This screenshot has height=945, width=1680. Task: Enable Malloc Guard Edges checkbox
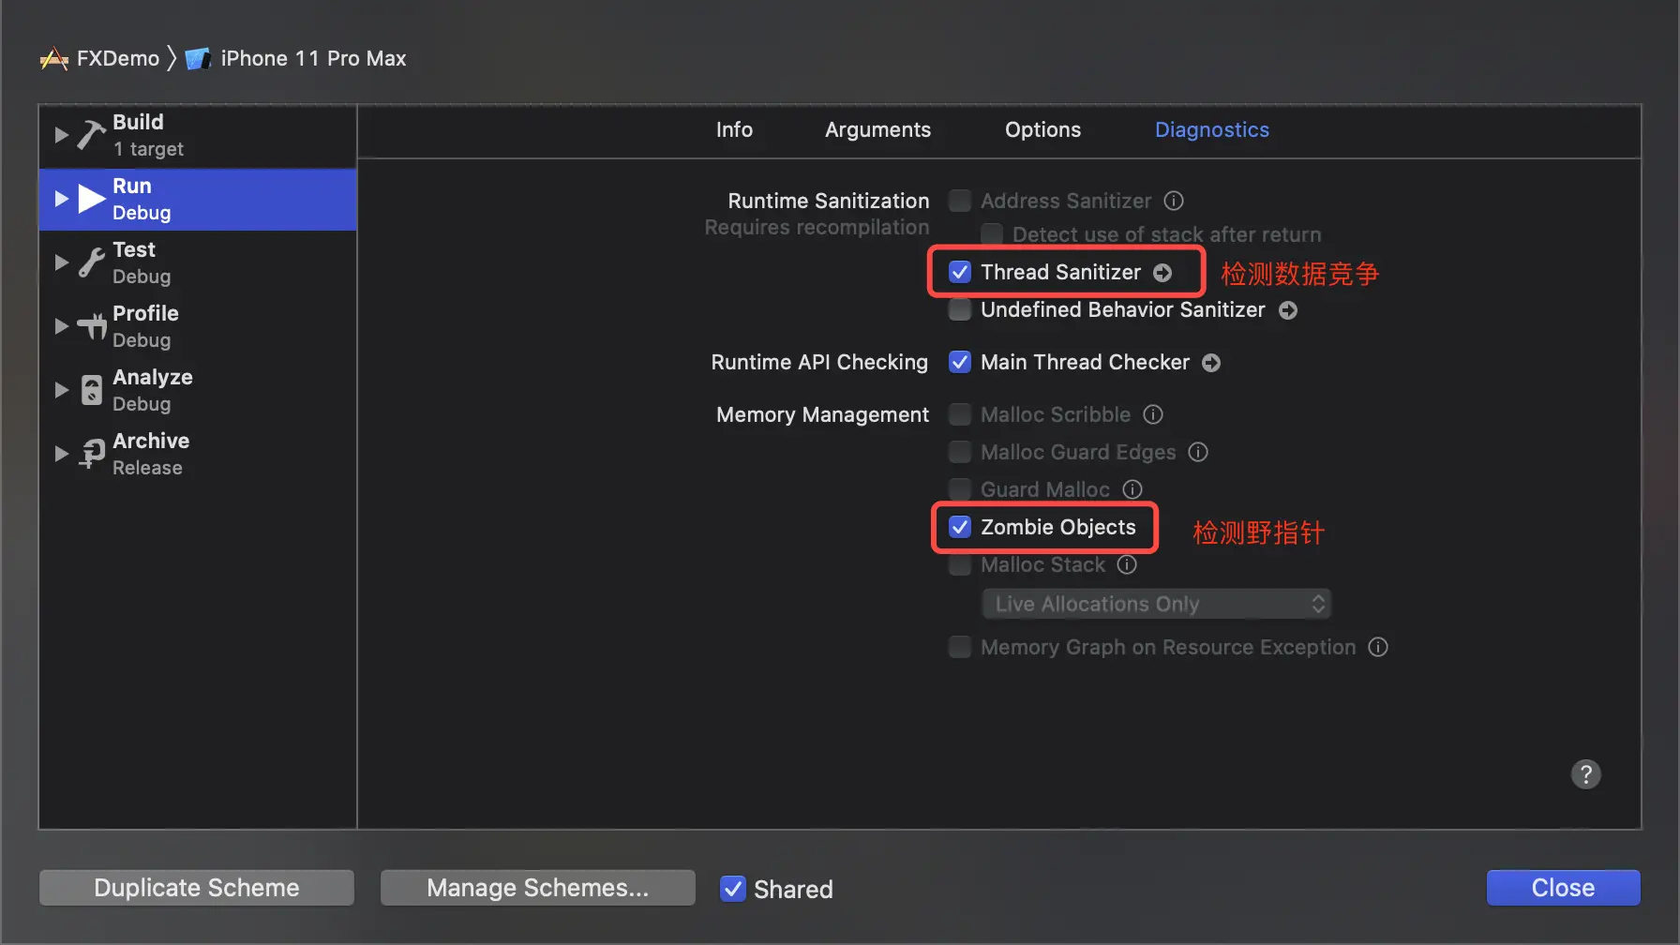tap(960, 452)
